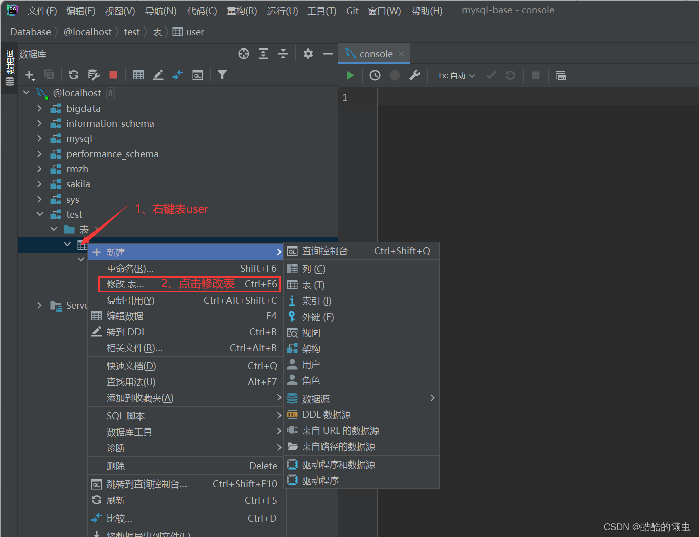Collapse the 表 tables folder
Screen dimensions: 699x537
54,229
